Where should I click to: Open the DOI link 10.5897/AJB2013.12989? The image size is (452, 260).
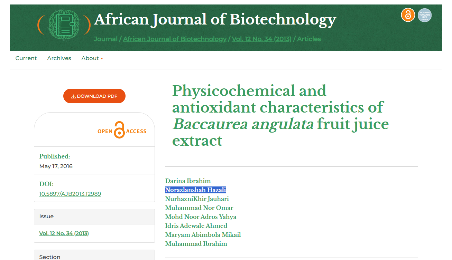[x=70, y=194]
